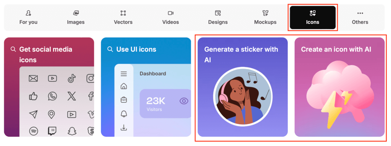Select the Vectors tab
The height and width of the screenshot is (146, 391).
click(x=123, y=18)
